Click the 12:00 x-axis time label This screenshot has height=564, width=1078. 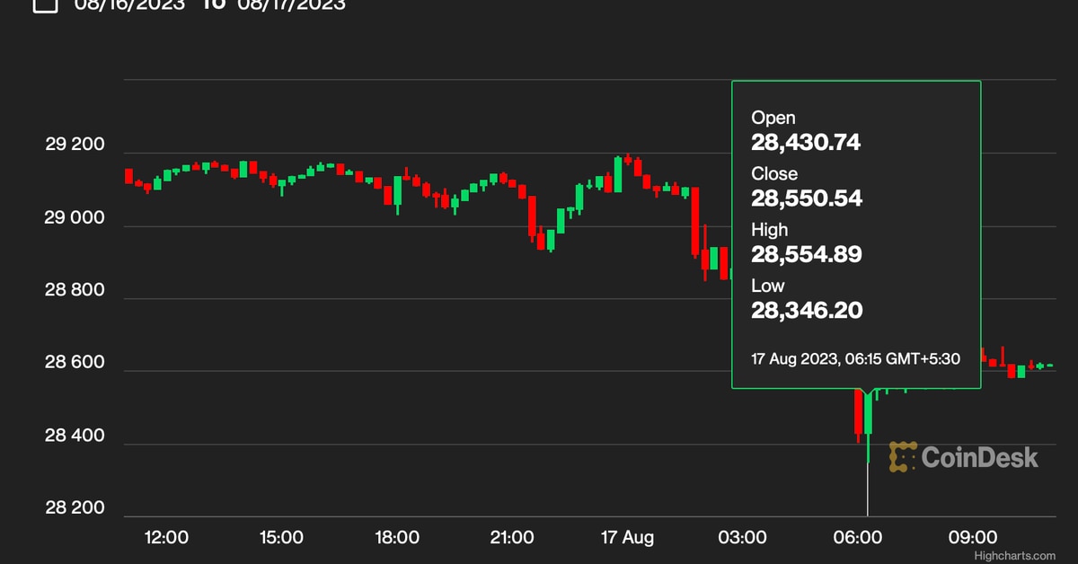click(x=166, y=537)
